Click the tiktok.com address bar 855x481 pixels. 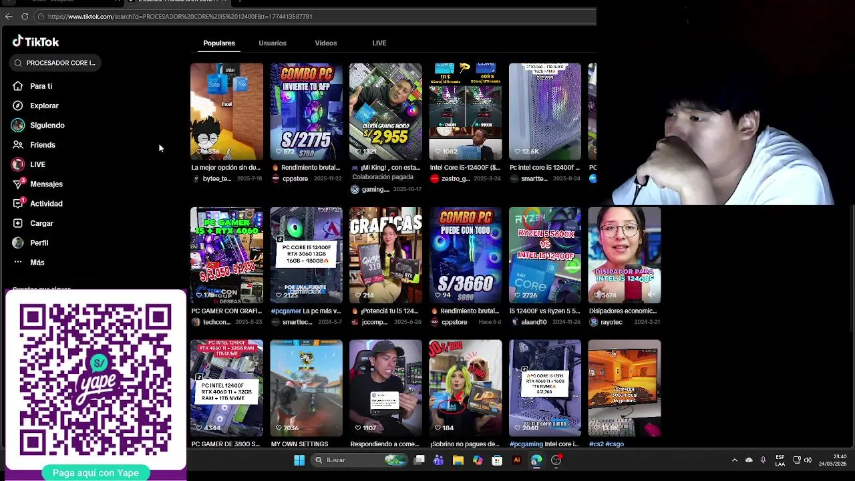click(x=314, y=16)
